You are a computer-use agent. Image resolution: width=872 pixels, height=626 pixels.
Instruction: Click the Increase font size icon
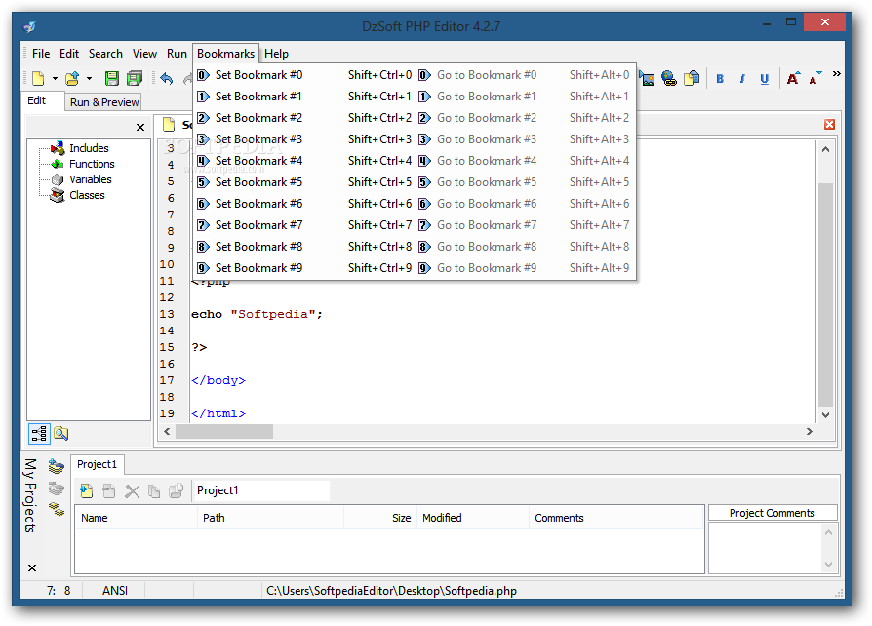[x=793, y=78]
